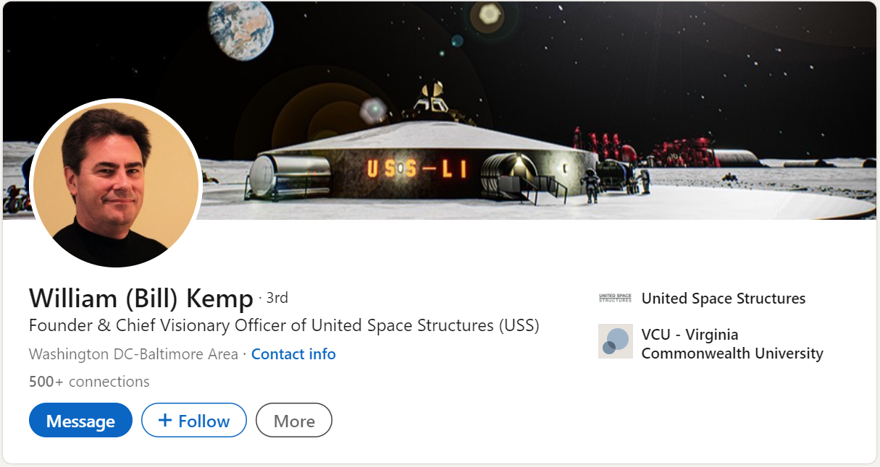880x467 pixels.
Task: Follow William (Bill) Kemp
Action: (194, 420)
